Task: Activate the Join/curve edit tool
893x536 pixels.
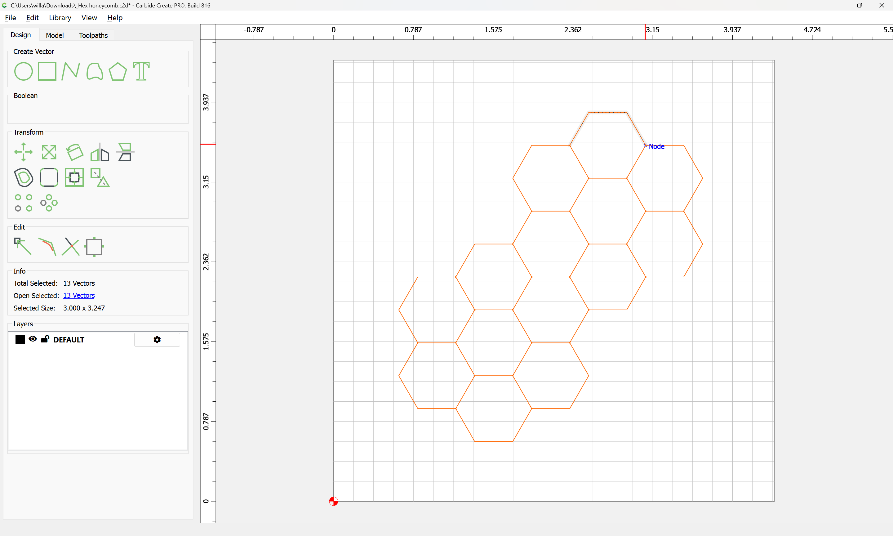Action: tap(47, 247)
